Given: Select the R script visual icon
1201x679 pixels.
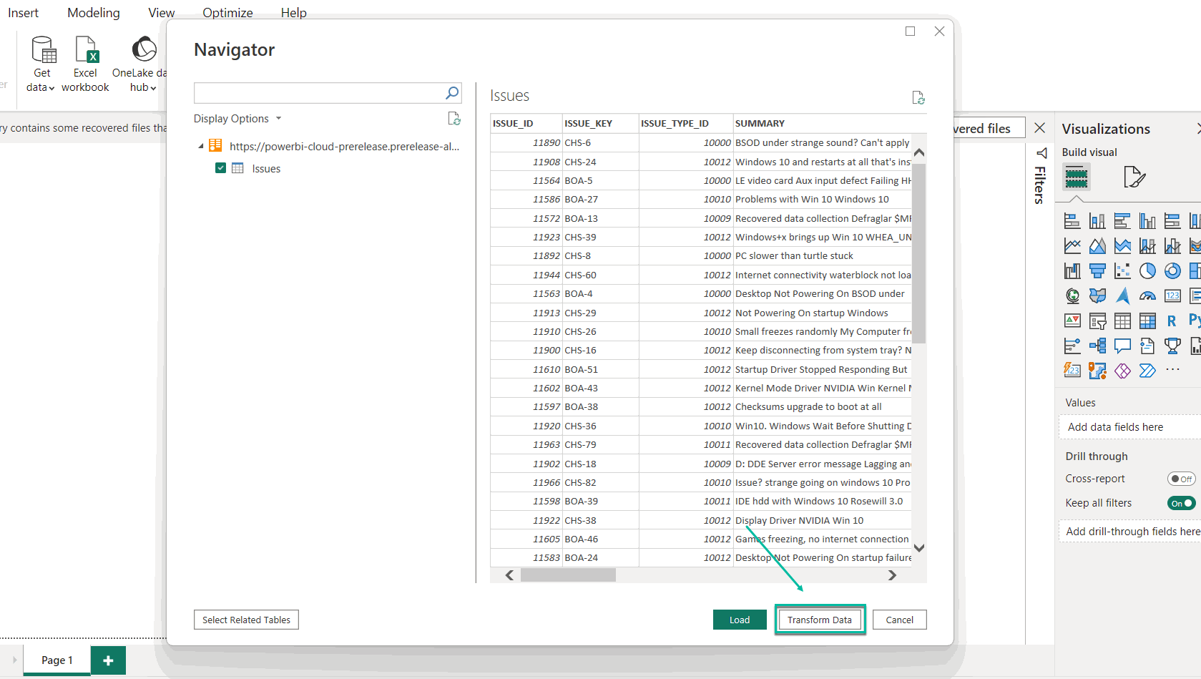Looking at the screenshot, I should coord(1171,321).
